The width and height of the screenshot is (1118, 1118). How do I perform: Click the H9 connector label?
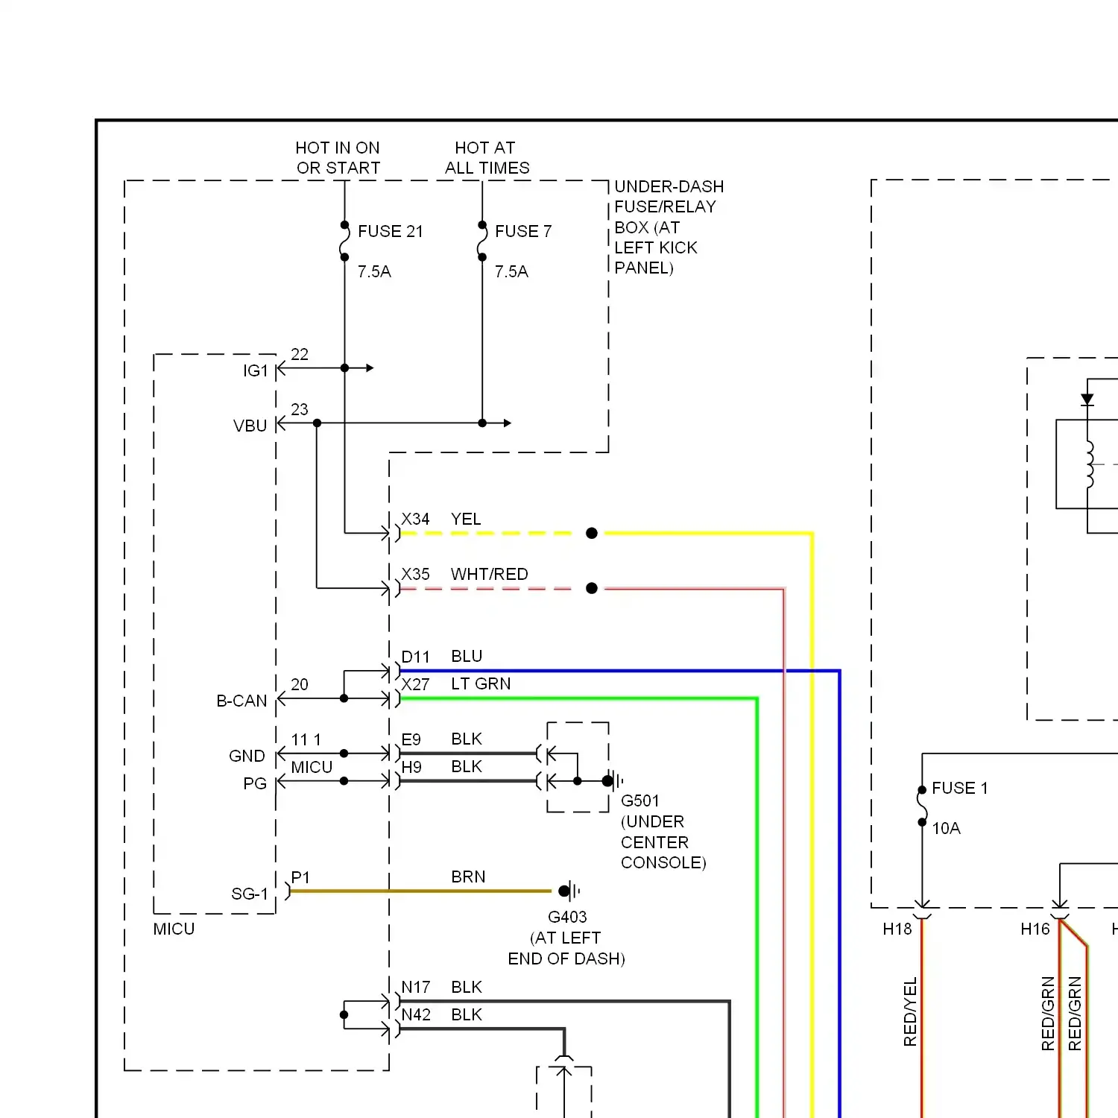click(x=411, y=767)
